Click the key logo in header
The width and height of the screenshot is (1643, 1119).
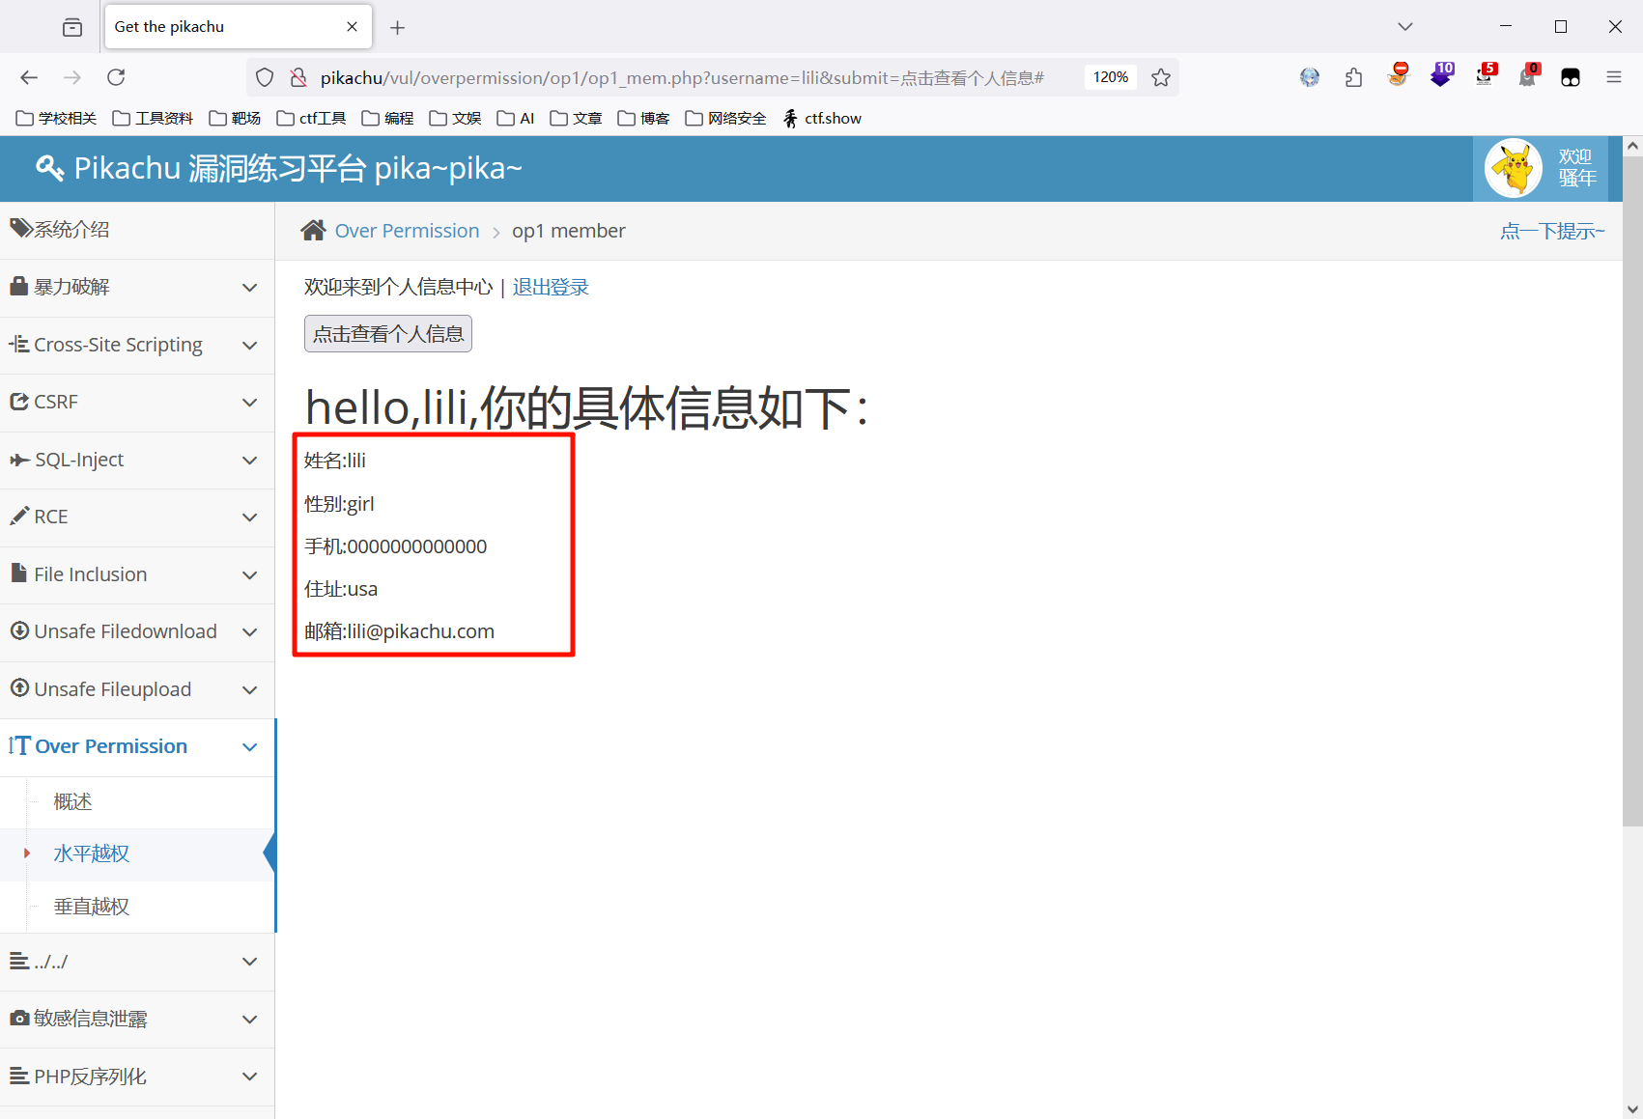(x=49, y=168)
